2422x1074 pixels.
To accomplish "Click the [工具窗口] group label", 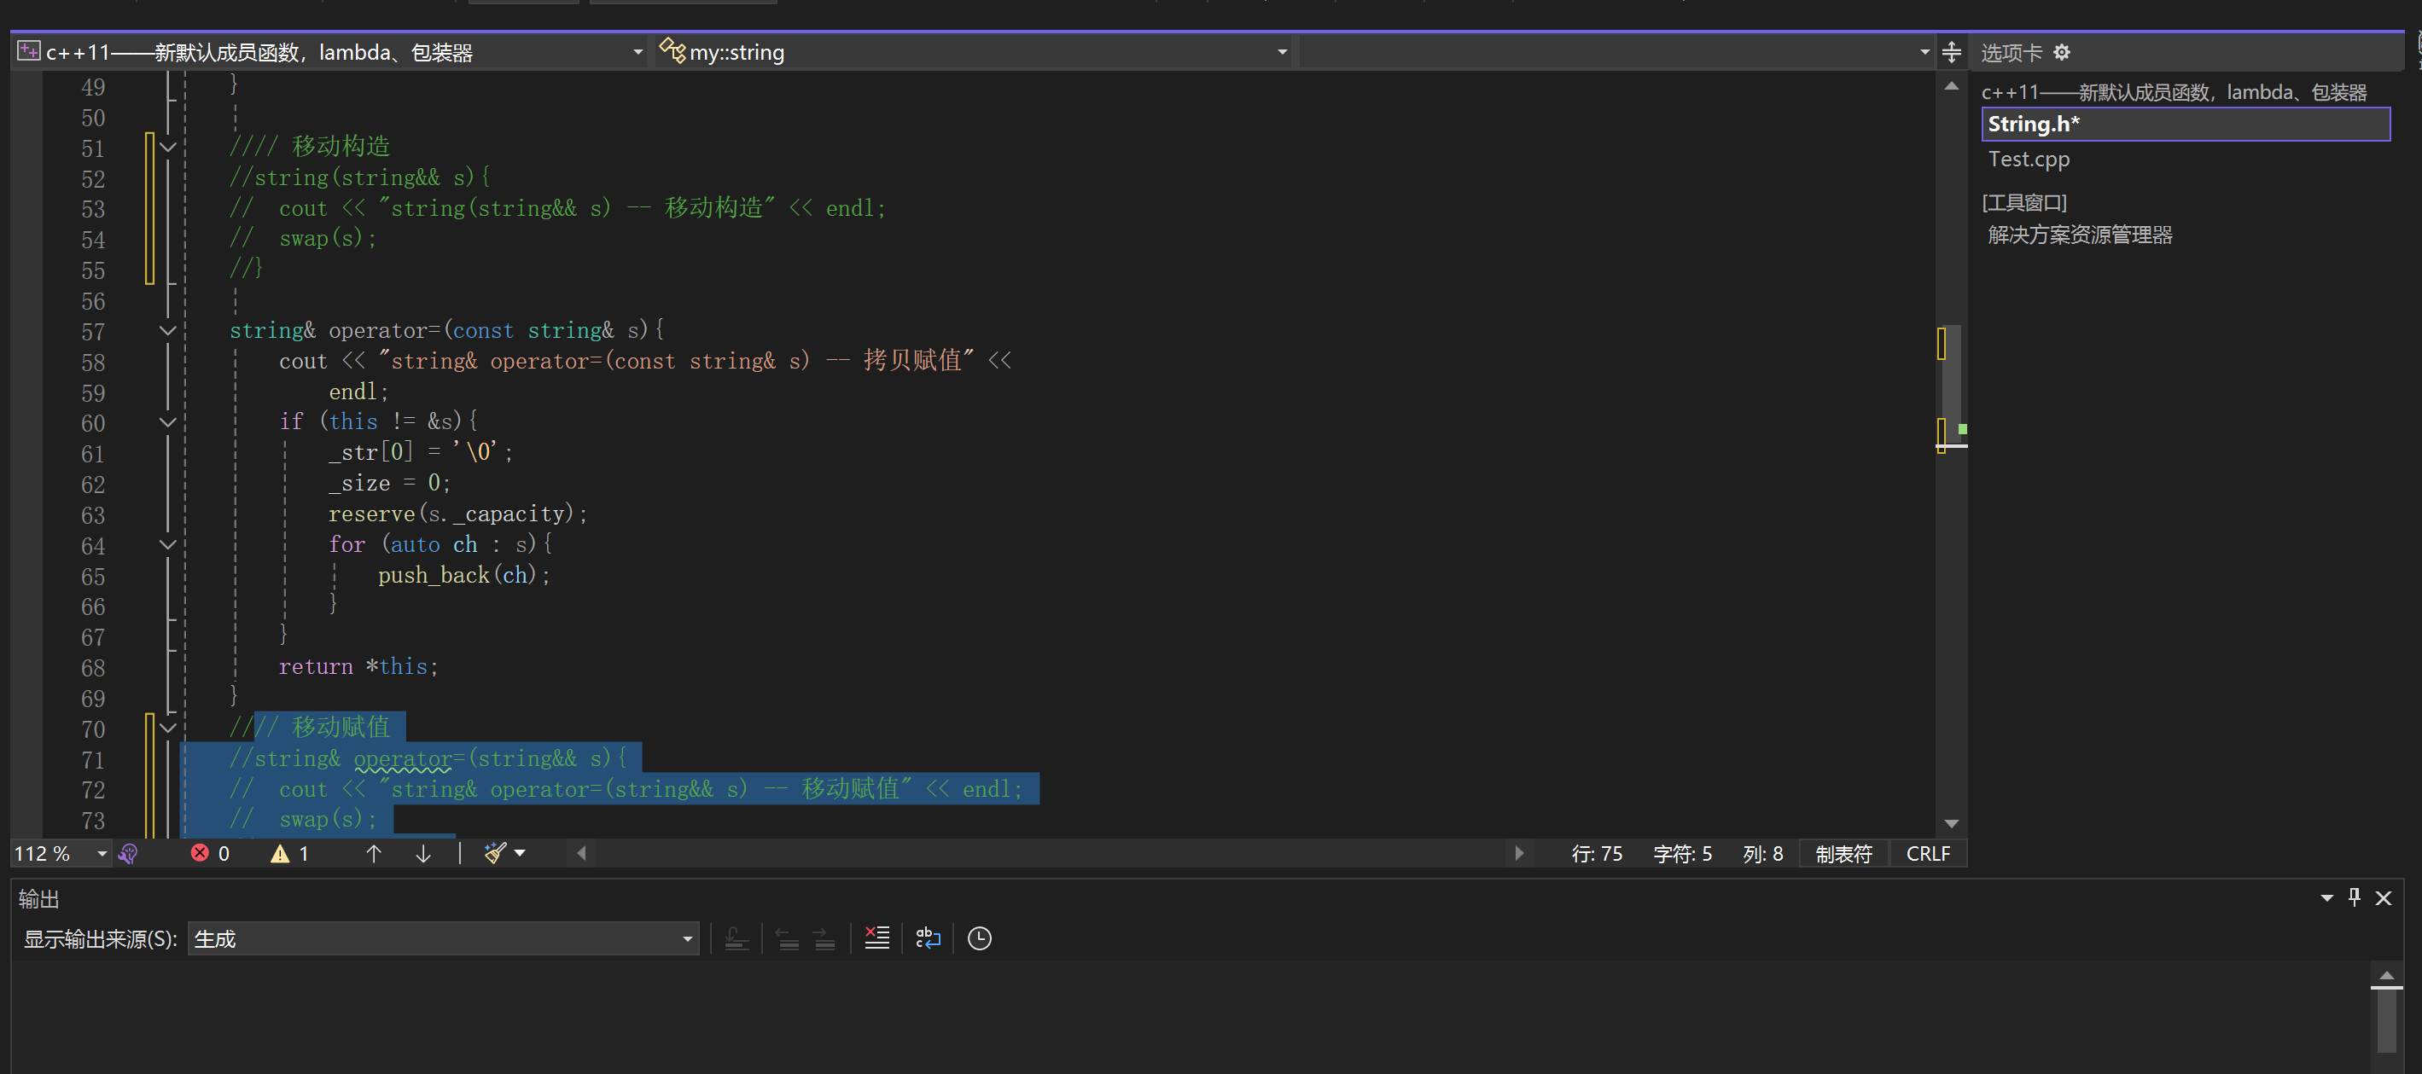I will click(2024, 202).
